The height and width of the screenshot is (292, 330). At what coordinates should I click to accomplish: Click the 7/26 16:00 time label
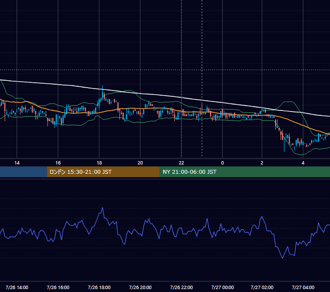tap(58, 287)
